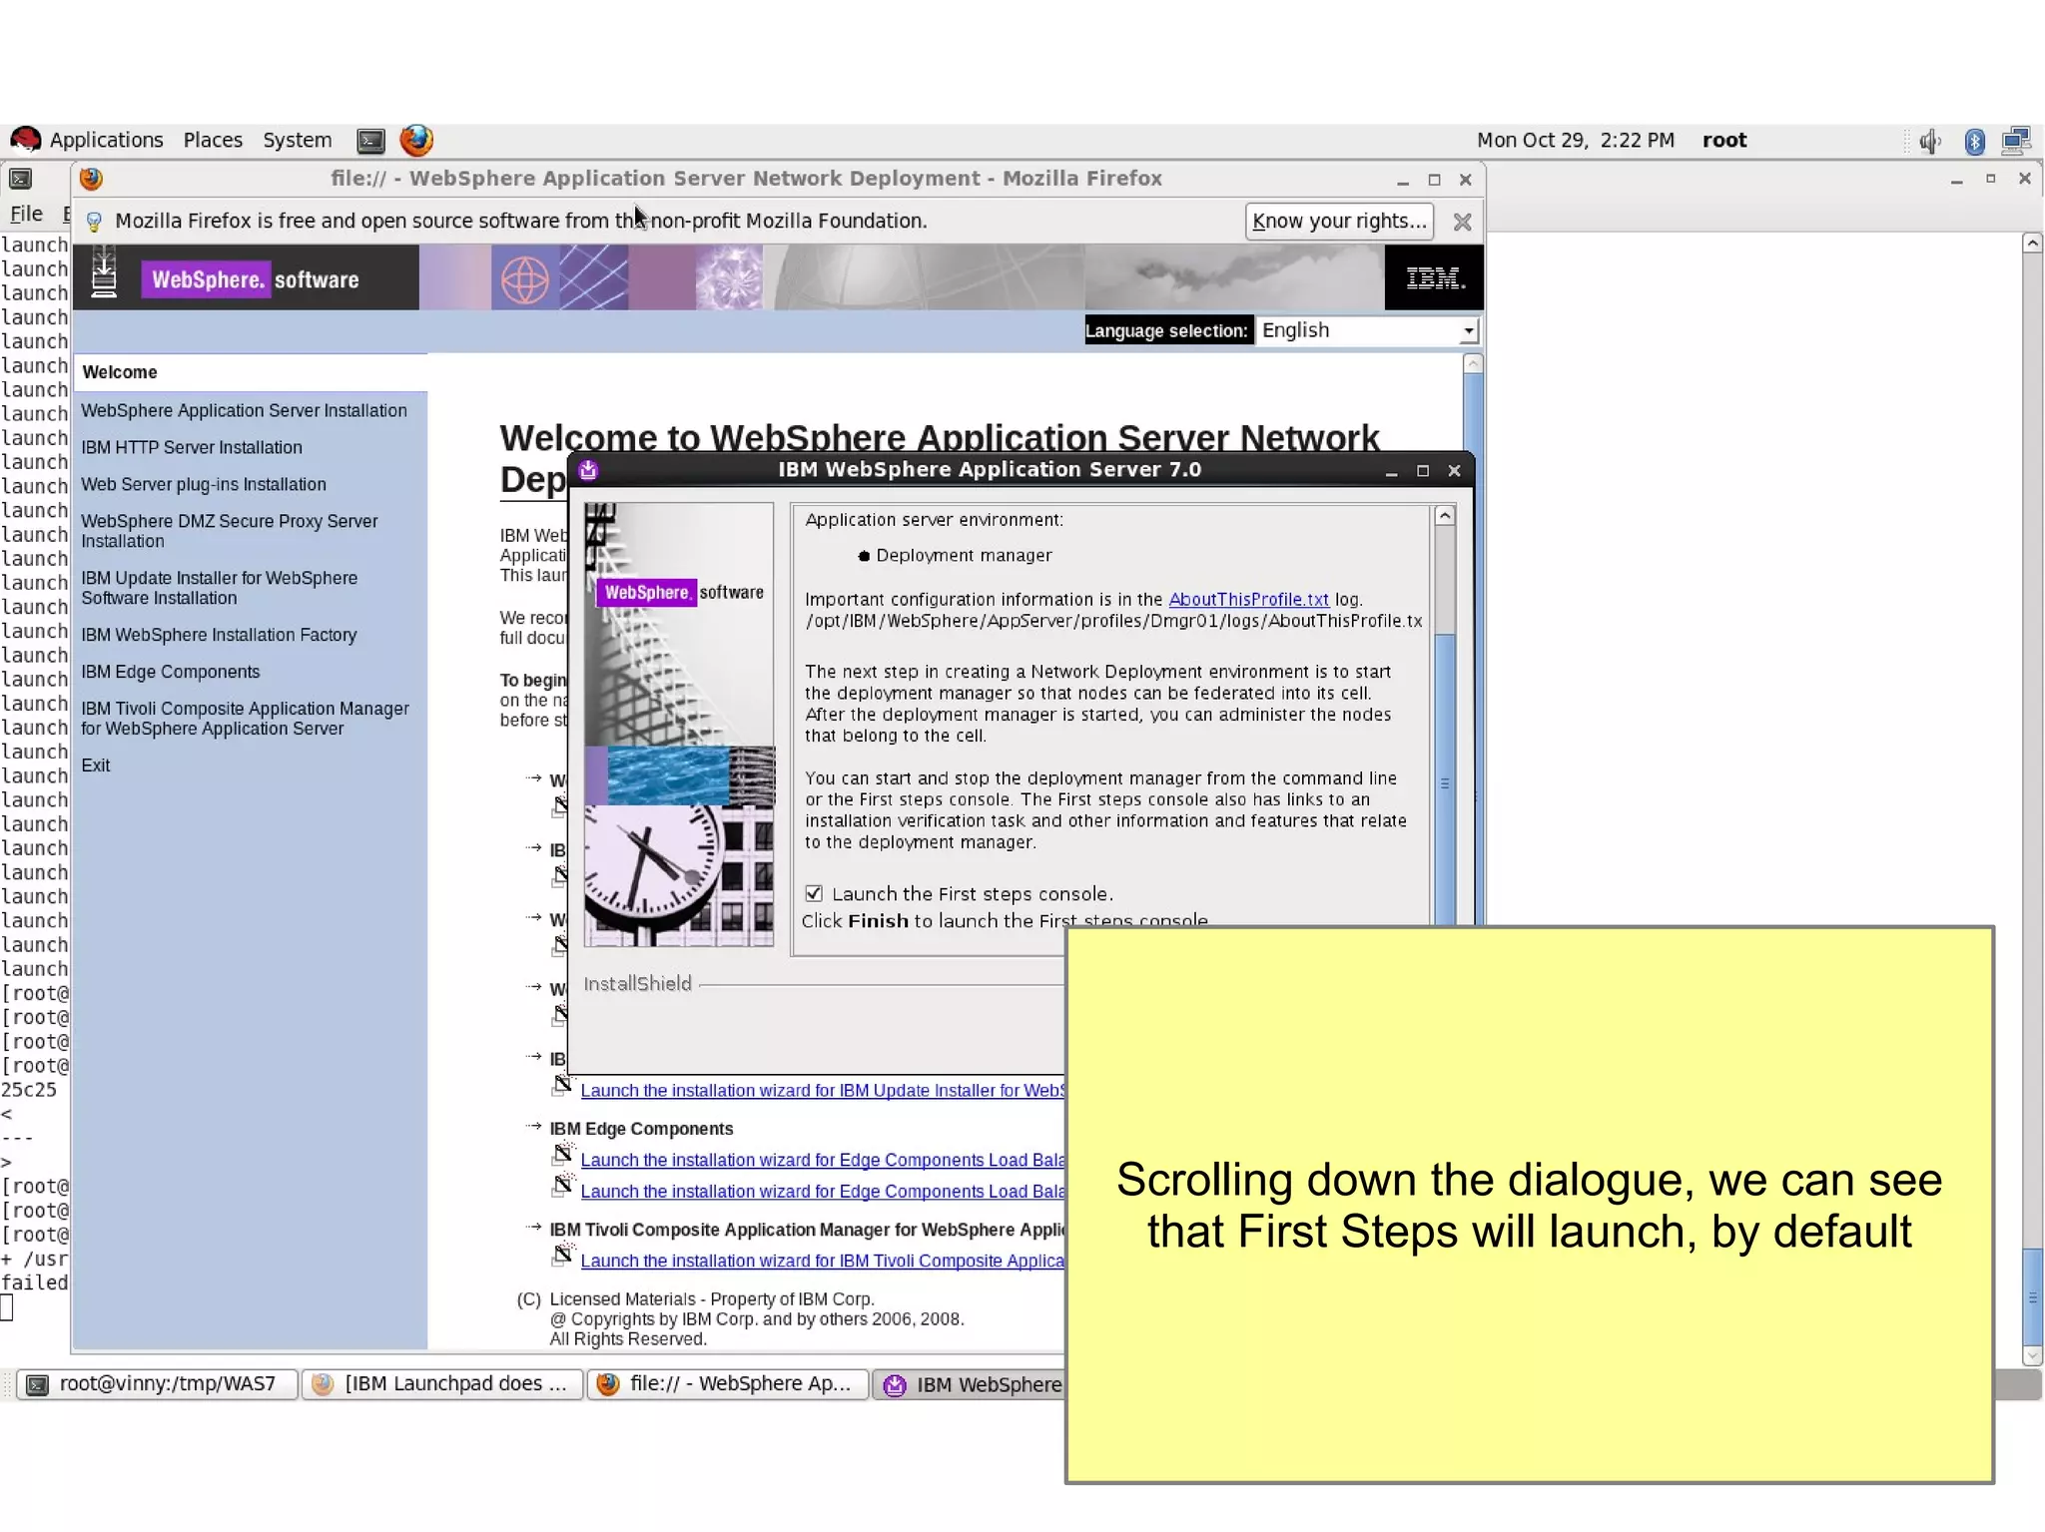Click wizard icon beside IBM Update Installer link
The height and width of the screenshot is (1532, 2045).
(x=563, y=1085)
